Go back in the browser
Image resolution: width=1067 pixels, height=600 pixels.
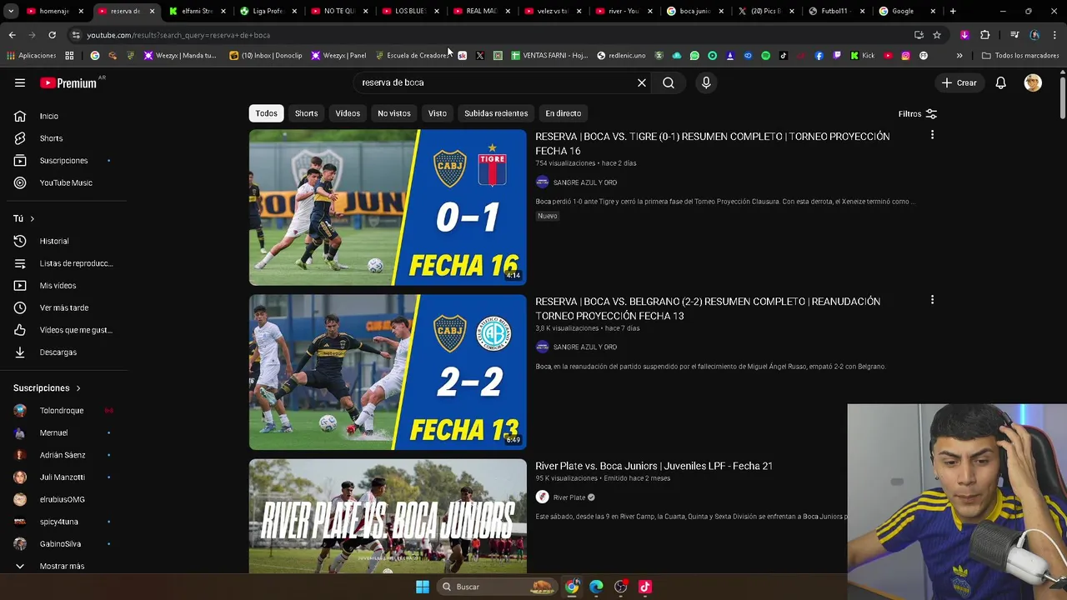[12, 35]
